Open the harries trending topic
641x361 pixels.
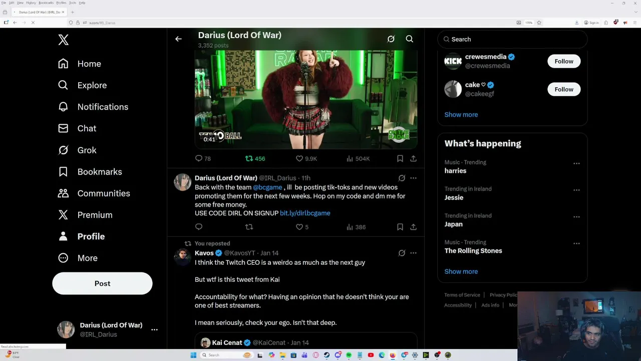[455, 171]
